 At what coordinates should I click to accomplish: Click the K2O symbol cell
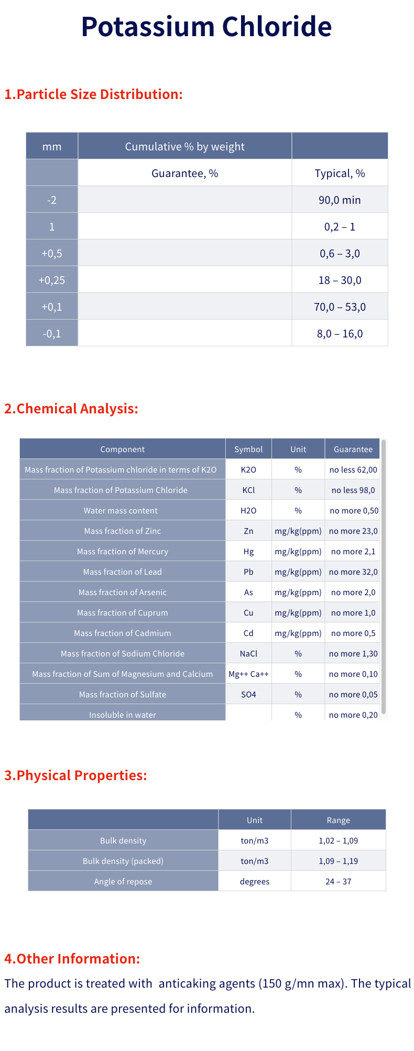pyautogui.click(x=248, y=469)
